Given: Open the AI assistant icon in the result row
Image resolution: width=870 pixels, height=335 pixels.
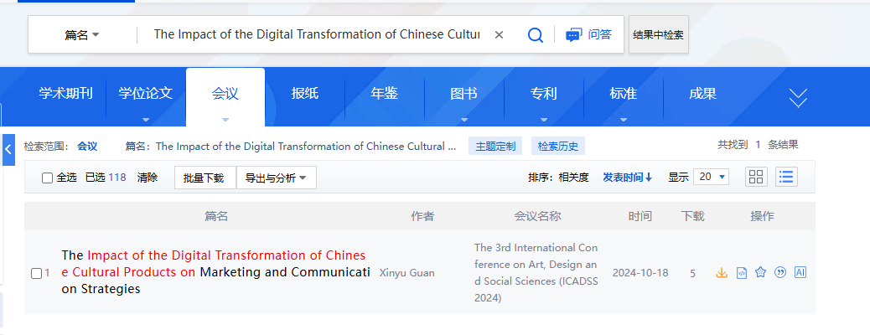Looking at the screenshot, I should tap(800, 273).
